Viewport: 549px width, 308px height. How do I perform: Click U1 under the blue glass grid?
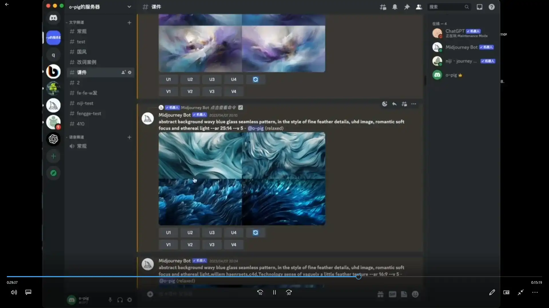(x=168, y=233)
